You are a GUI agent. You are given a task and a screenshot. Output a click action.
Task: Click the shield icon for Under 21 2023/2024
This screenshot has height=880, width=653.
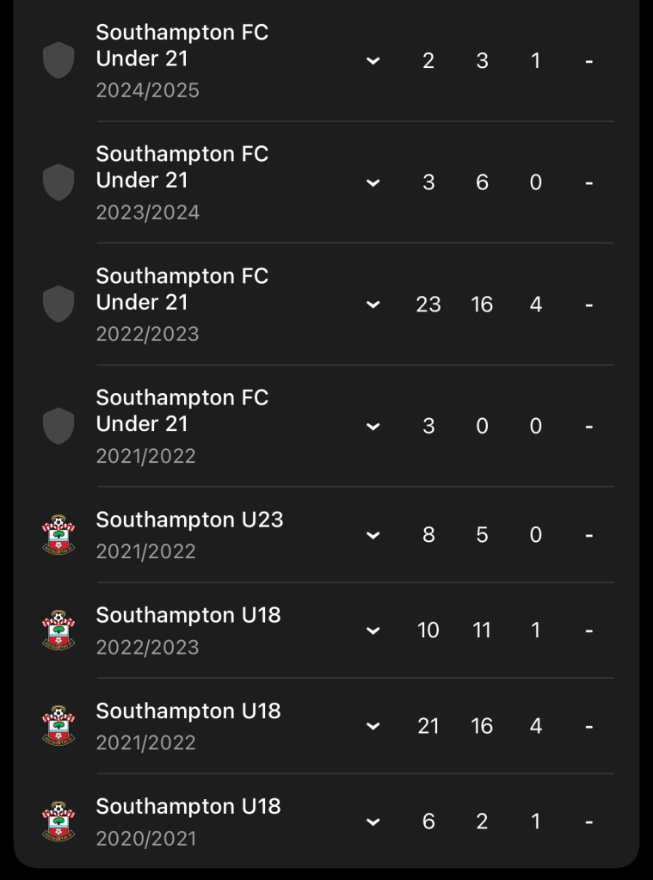coord(59,182)
